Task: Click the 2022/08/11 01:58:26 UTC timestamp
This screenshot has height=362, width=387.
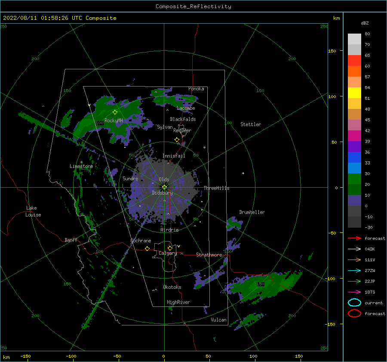Action: 42,18
